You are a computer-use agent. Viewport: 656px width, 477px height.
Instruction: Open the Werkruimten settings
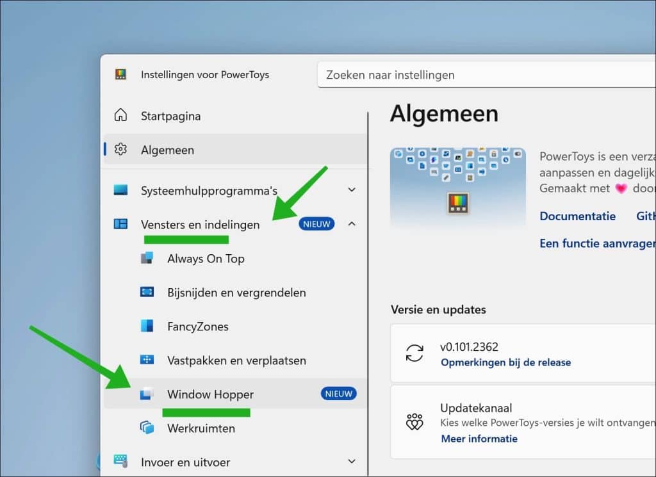coord(236,428)
